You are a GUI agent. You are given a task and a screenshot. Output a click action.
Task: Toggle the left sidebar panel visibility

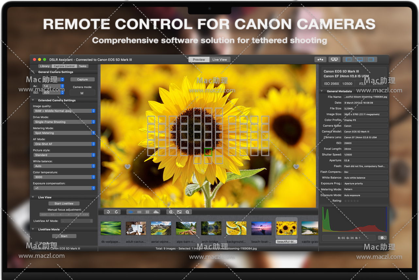pos(348,60)
